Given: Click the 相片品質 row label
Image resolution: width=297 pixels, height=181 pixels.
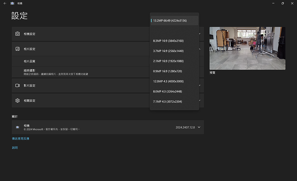Looking at the screenshot, I should 29,61.
